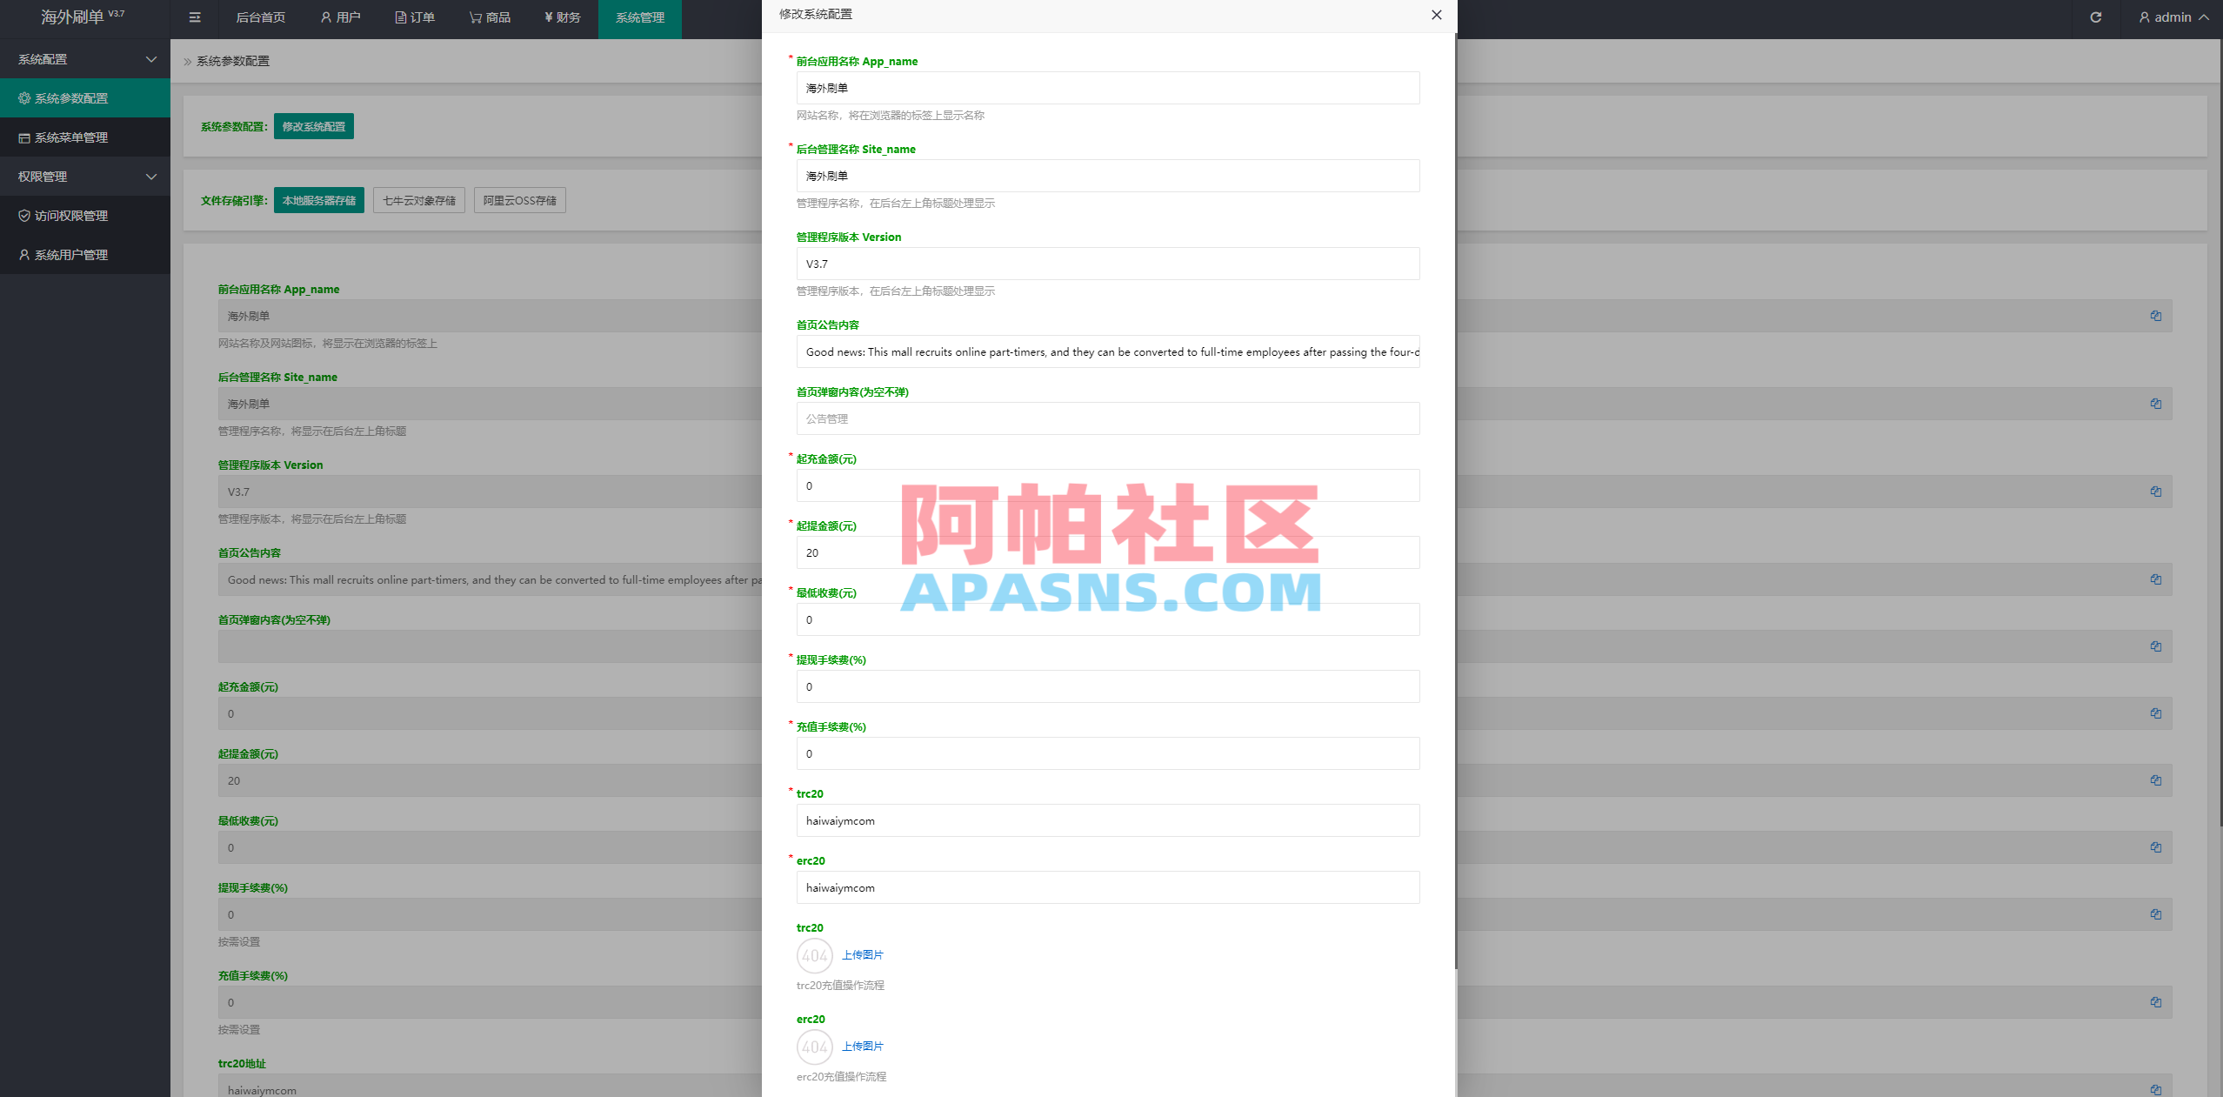Click the refresh icon in top bar

click(2095, 17)
